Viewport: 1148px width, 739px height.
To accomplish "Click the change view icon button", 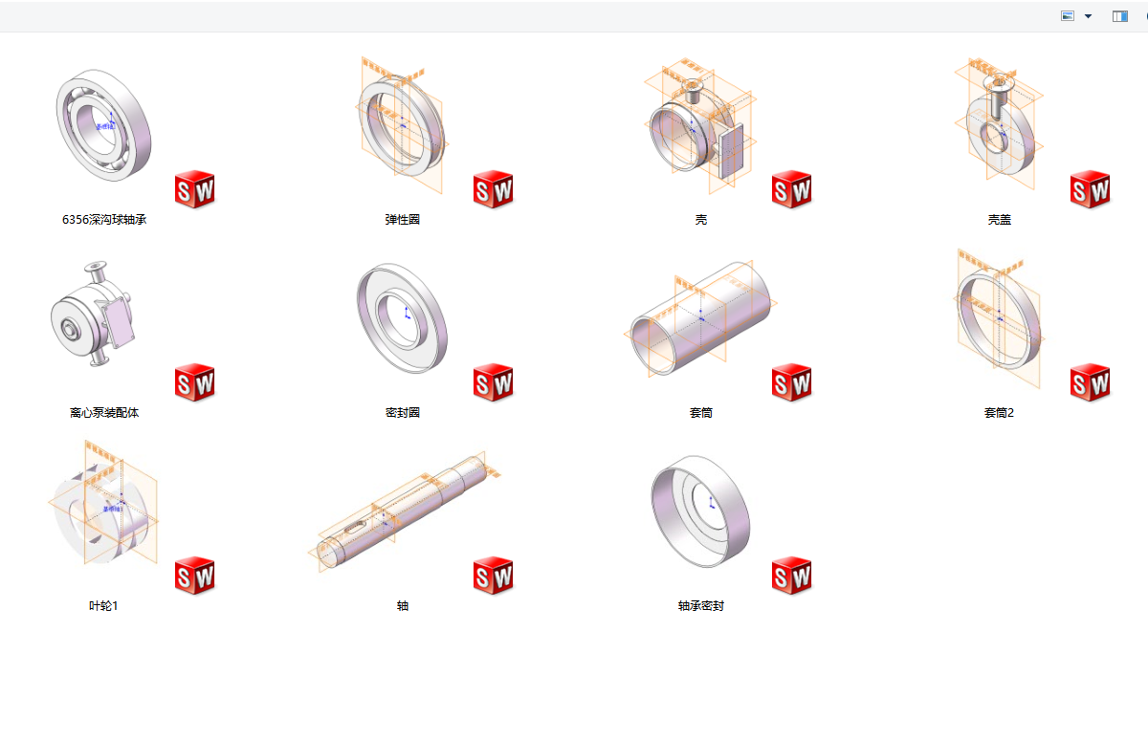I will [x=1068, y=16].
